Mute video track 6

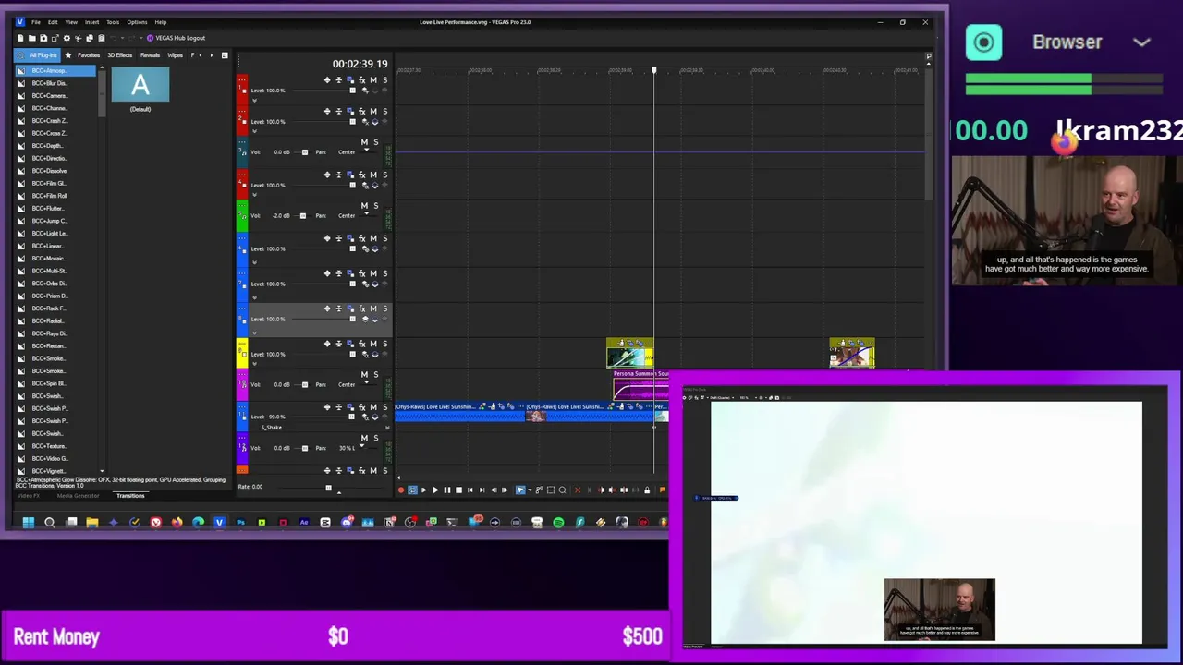pos(373,238)
